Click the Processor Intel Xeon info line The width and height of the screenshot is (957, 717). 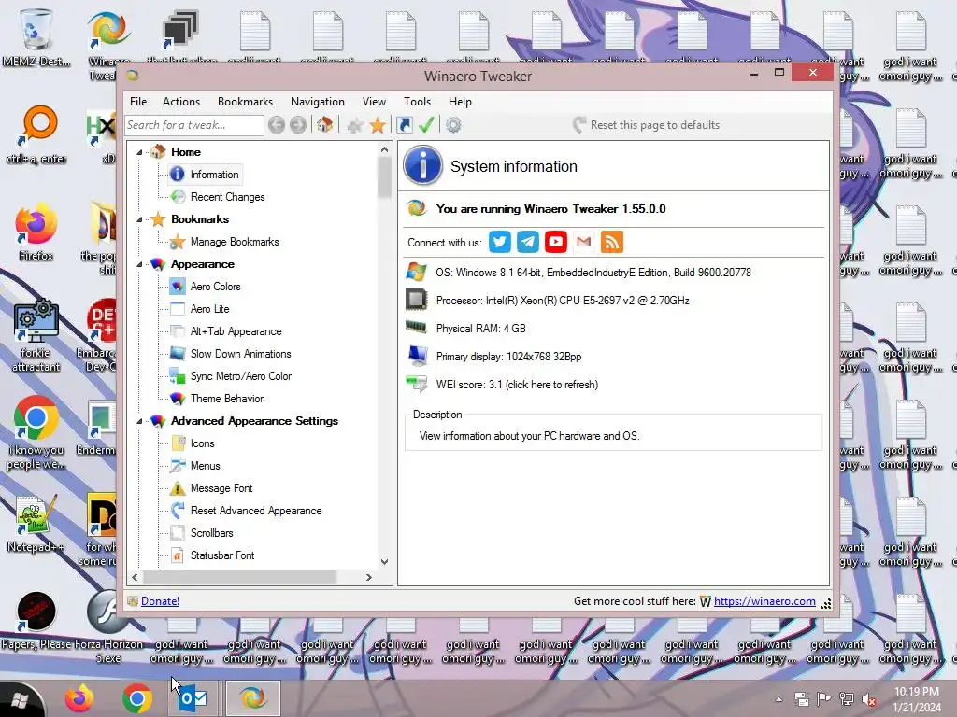coord(563,301)
